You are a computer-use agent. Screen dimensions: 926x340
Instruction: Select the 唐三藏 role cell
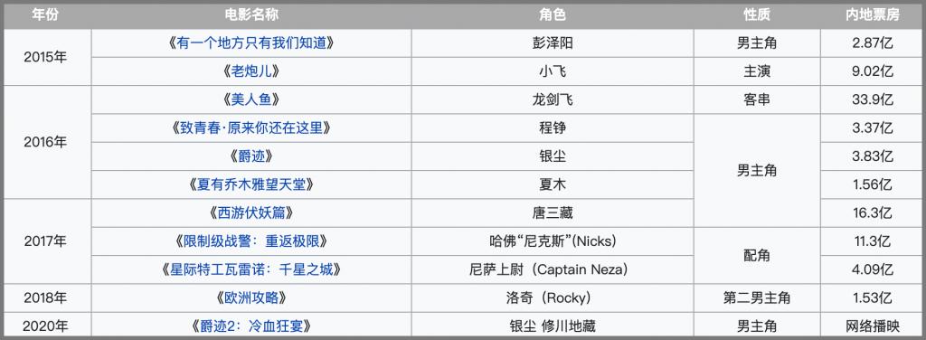(x=553, y=213)
